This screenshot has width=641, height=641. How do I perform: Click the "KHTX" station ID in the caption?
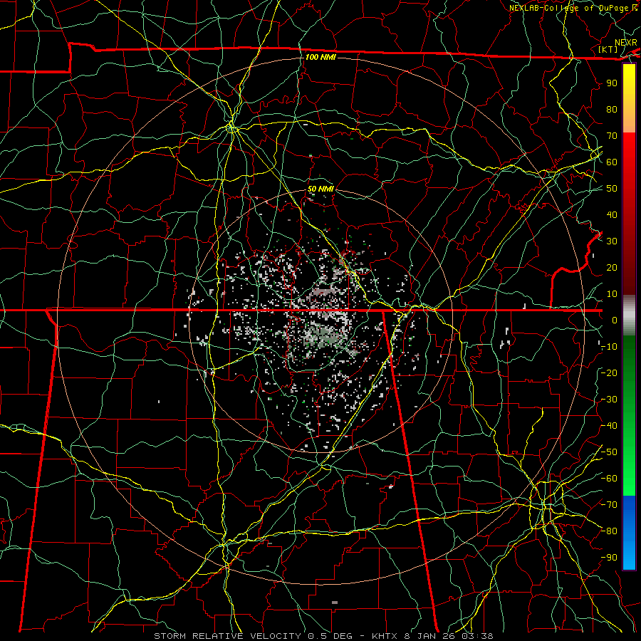coord(385,636)
